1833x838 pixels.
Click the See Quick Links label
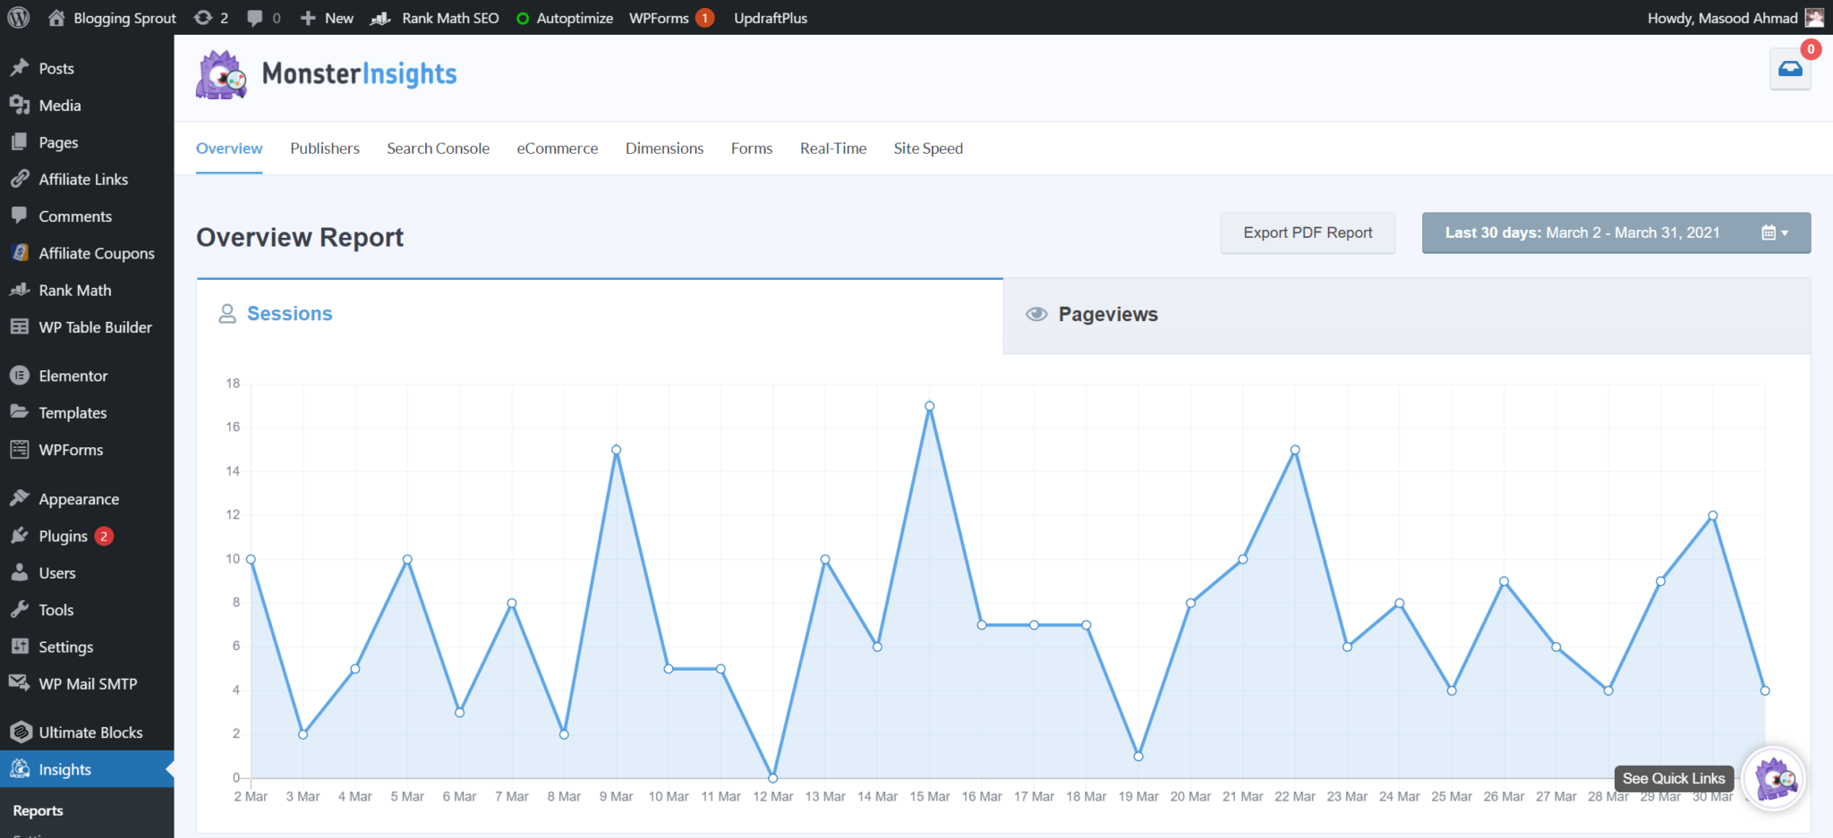1674,778
